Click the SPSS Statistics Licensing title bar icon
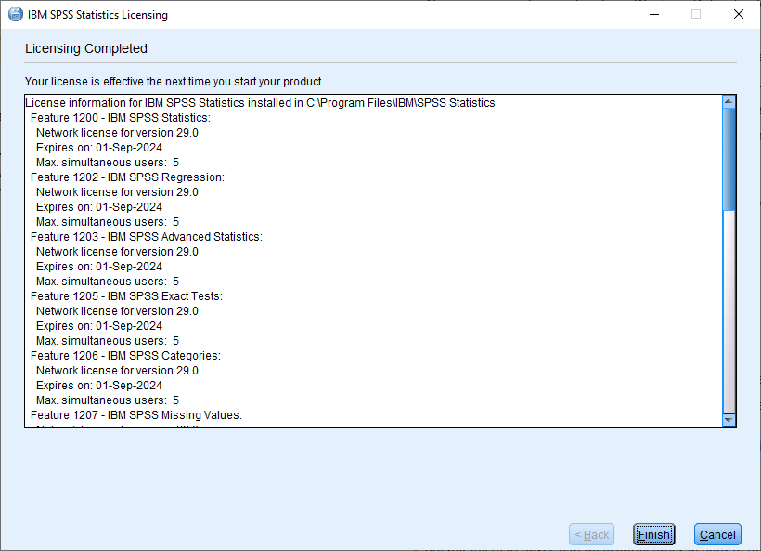Screen dimensions: 761x551 click(x=16, y=14)
